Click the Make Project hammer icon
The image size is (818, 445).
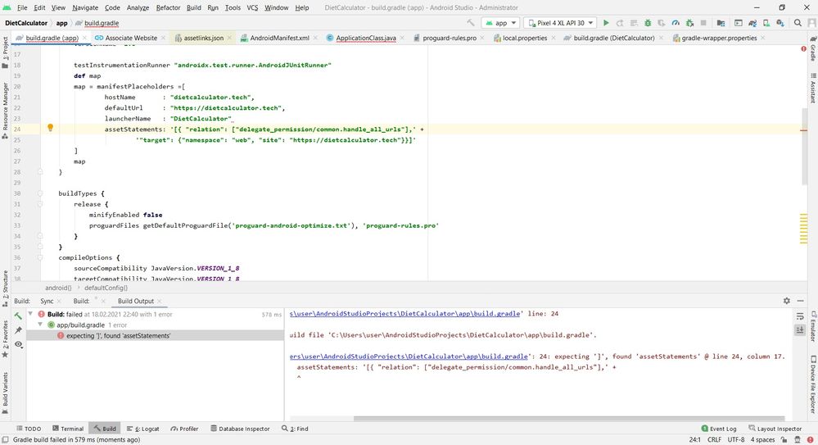click(471, 23)
